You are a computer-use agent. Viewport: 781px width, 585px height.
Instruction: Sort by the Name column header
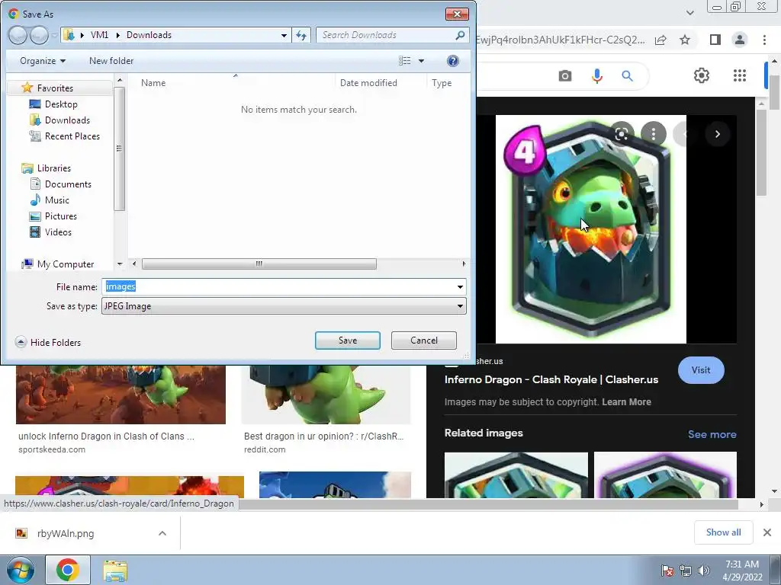(x=153, y=83)
